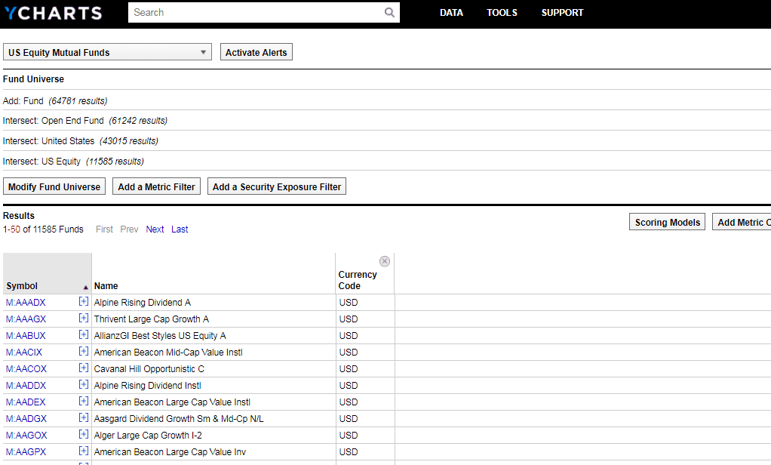This screenshot has height=465, width=771.
Task: Open fund M:AADGX link
Action: click(26, 419)
